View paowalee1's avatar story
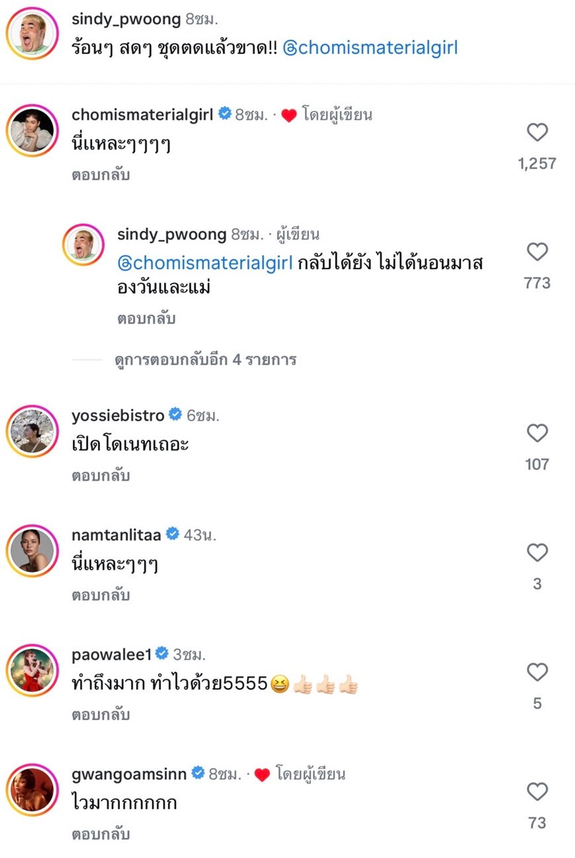Viewport: 575px width, 858px height. click(x=32, y=670)
